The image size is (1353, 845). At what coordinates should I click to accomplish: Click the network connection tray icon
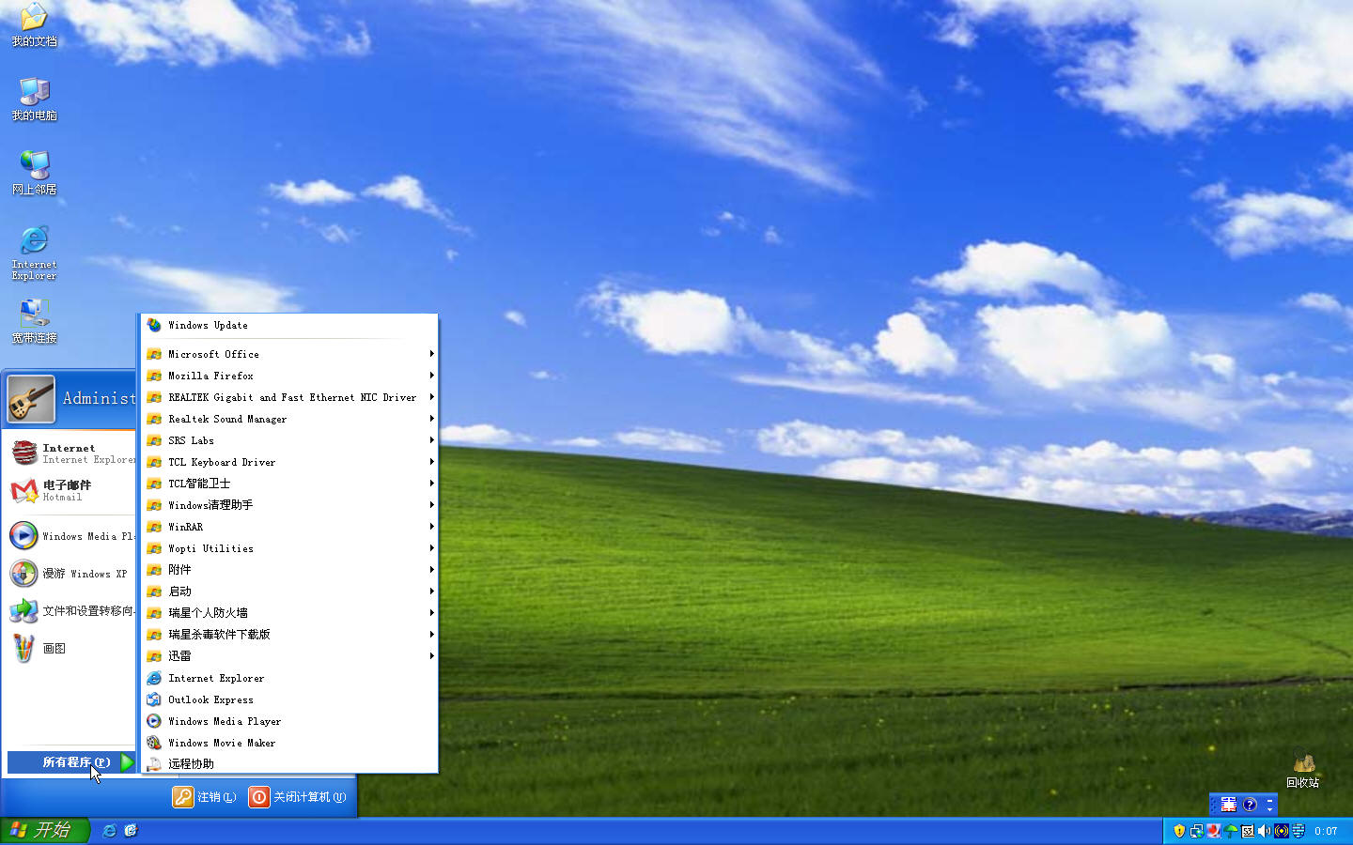pyautogui.click(x=1196, y=831)
